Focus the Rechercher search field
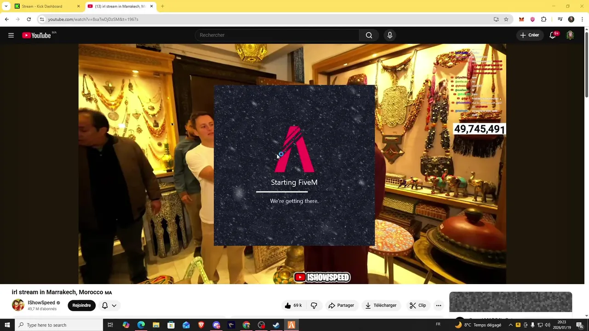Screen dimensions: 589x331 [277, 35]
